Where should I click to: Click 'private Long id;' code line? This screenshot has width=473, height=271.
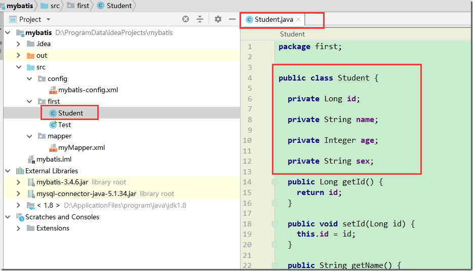coord(324,99)
